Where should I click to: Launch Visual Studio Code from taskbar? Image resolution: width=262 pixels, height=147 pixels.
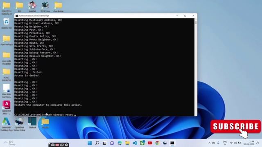pyautogui.click(x=135, y=143)
